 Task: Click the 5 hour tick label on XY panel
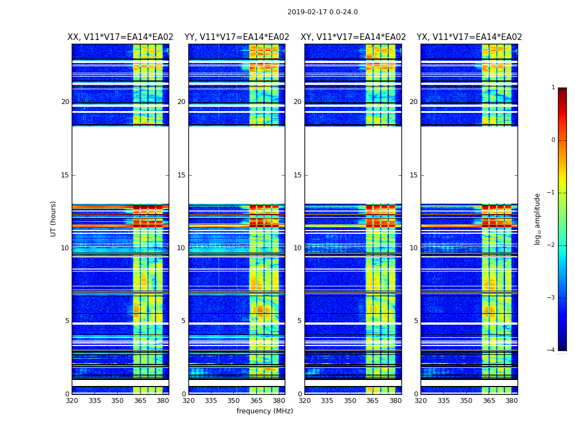(x=299, y=321)
